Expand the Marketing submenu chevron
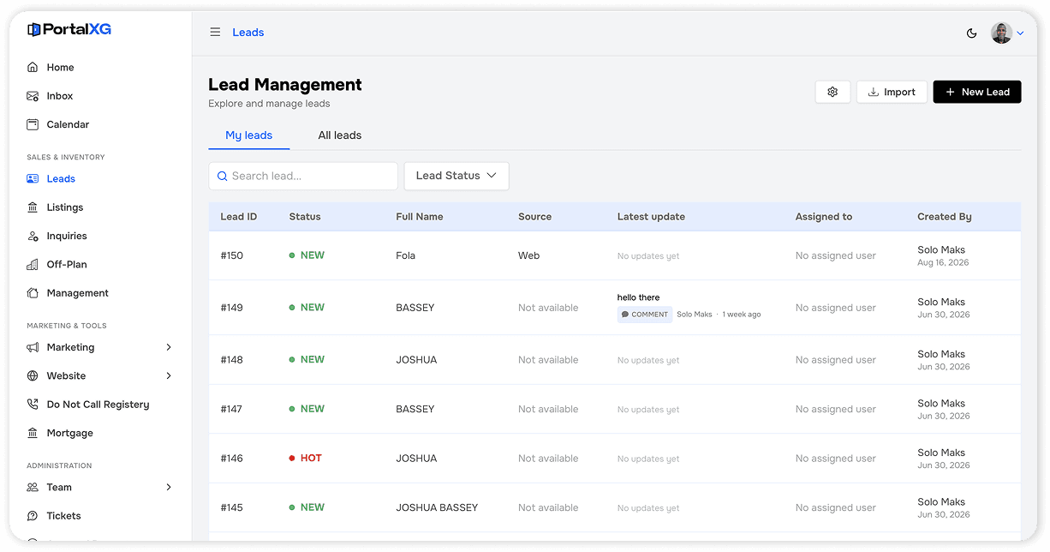 pos(169,347)
